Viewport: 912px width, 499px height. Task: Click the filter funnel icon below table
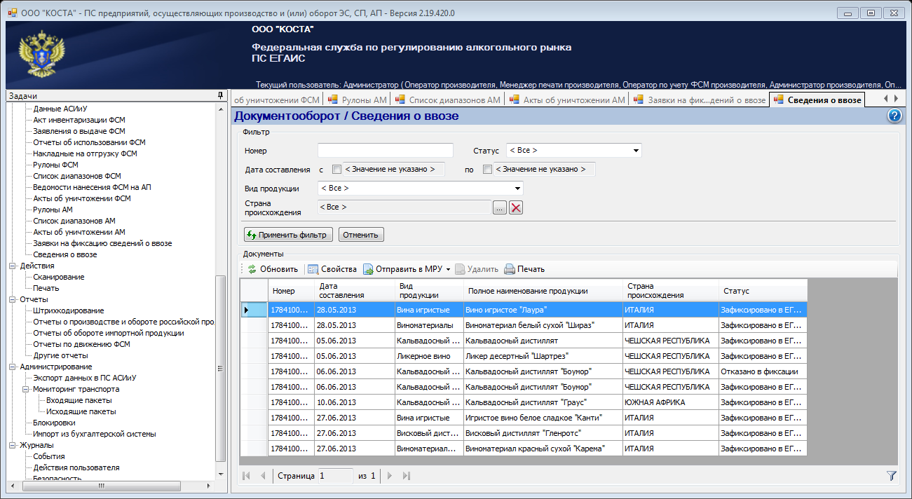pyautogui.click(x=892, y=476)
